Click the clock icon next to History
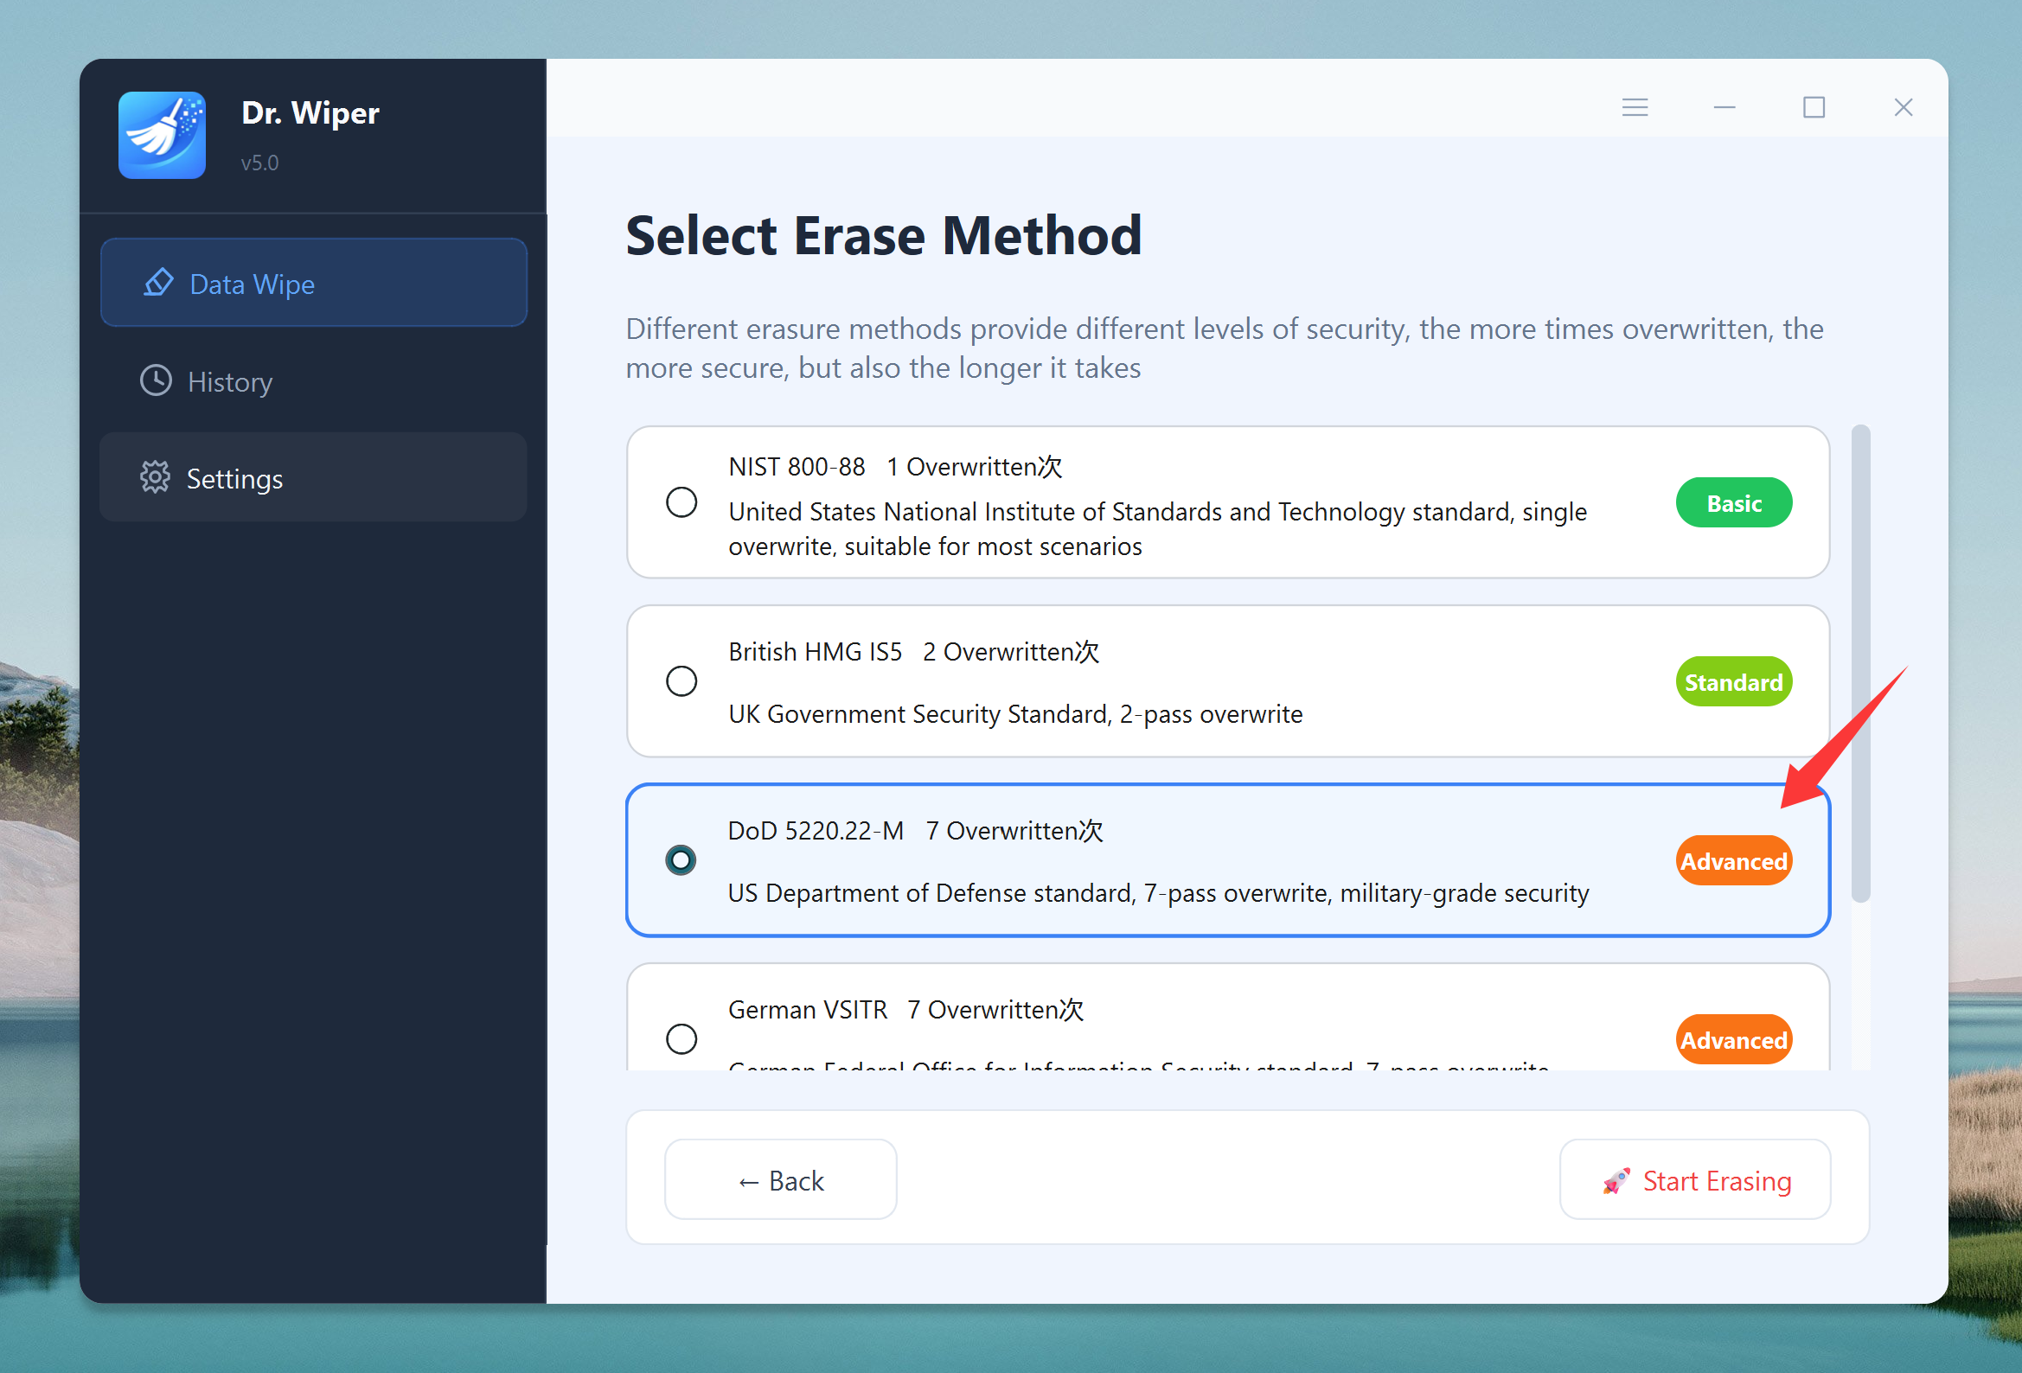The image size is (2022, 1373). click(x=156, y=381)
